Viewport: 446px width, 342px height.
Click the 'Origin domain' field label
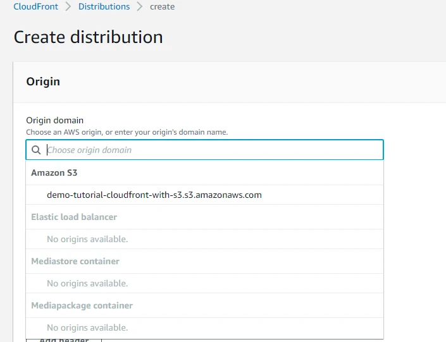click(x=54, y=120)
